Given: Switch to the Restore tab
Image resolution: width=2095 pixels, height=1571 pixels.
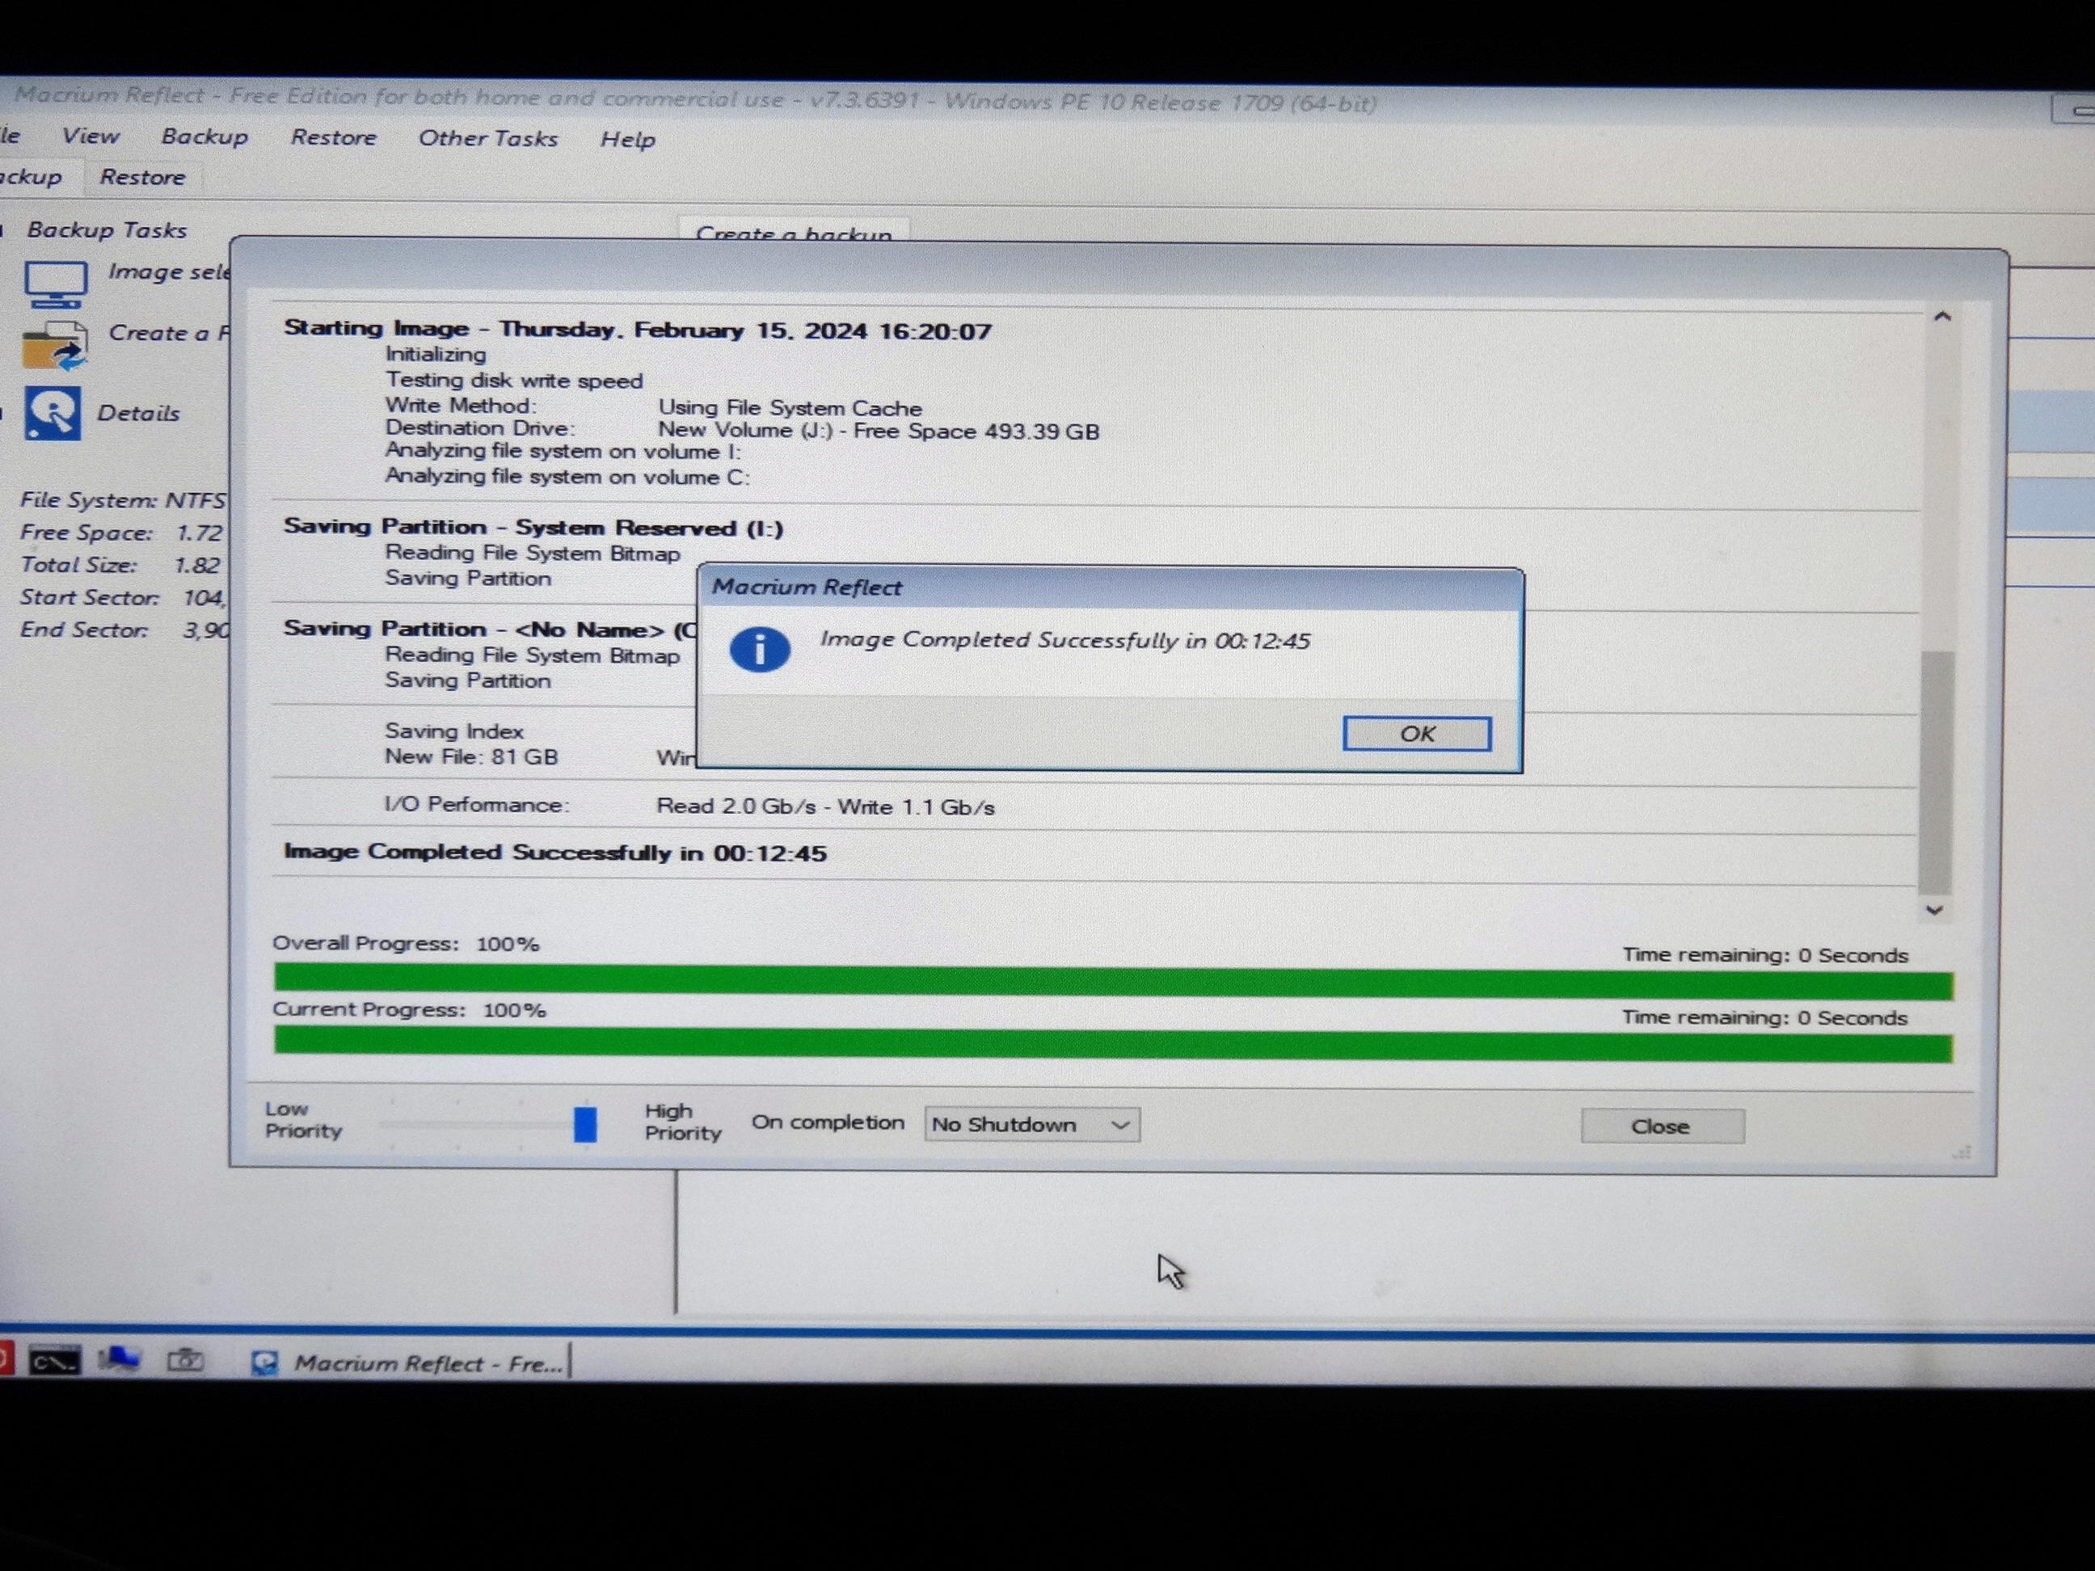Looking at the screenshot, I should click(x=143, y=177).
